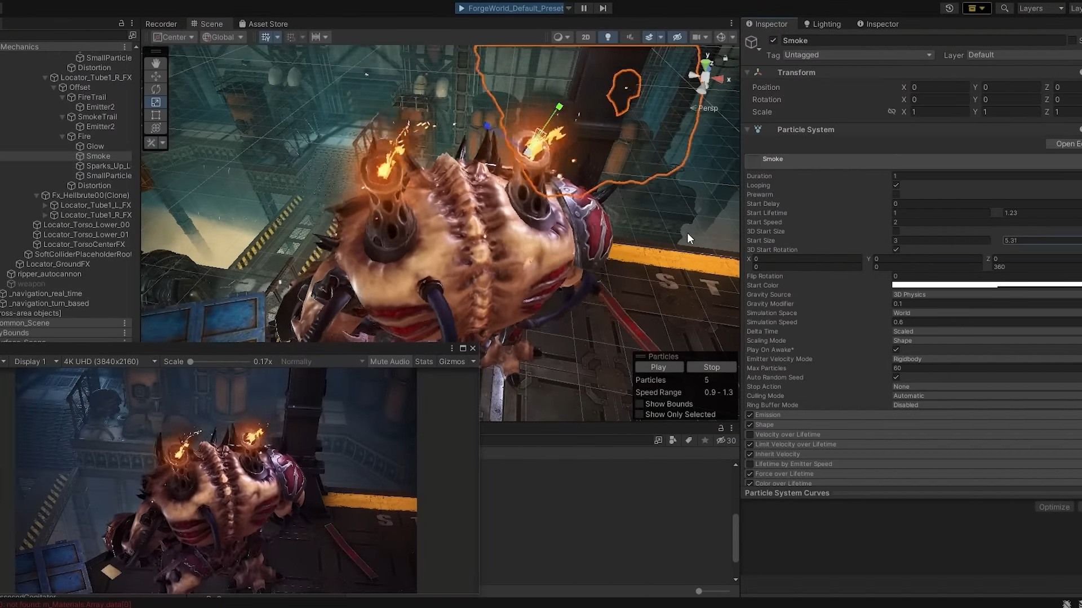
Task: Enable Prewarm checkbox
Action: click(896, 194)
